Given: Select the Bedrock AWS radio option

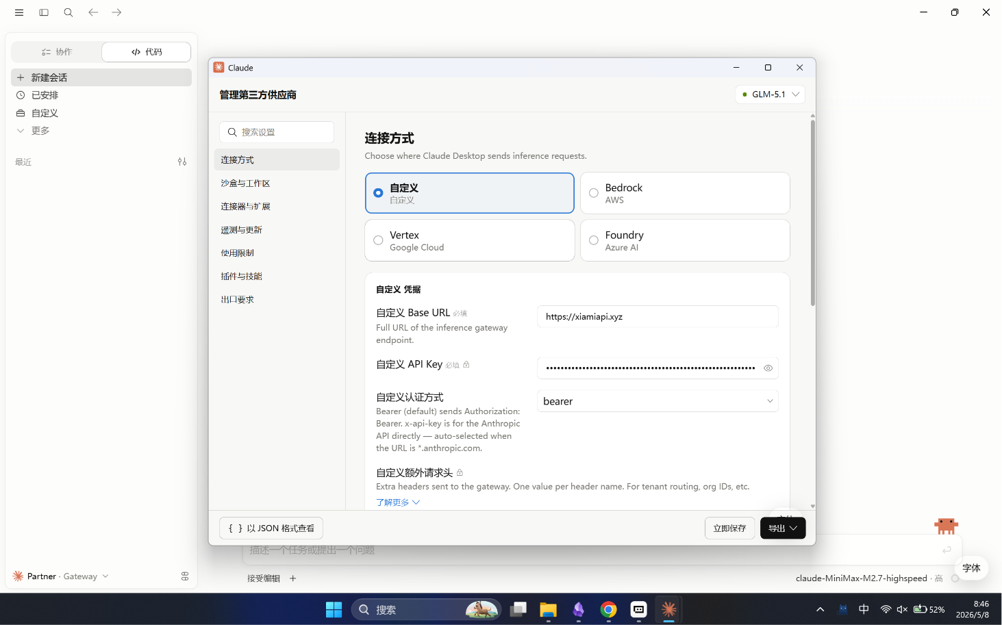Looking at the screenshot, I should (685, 193).
